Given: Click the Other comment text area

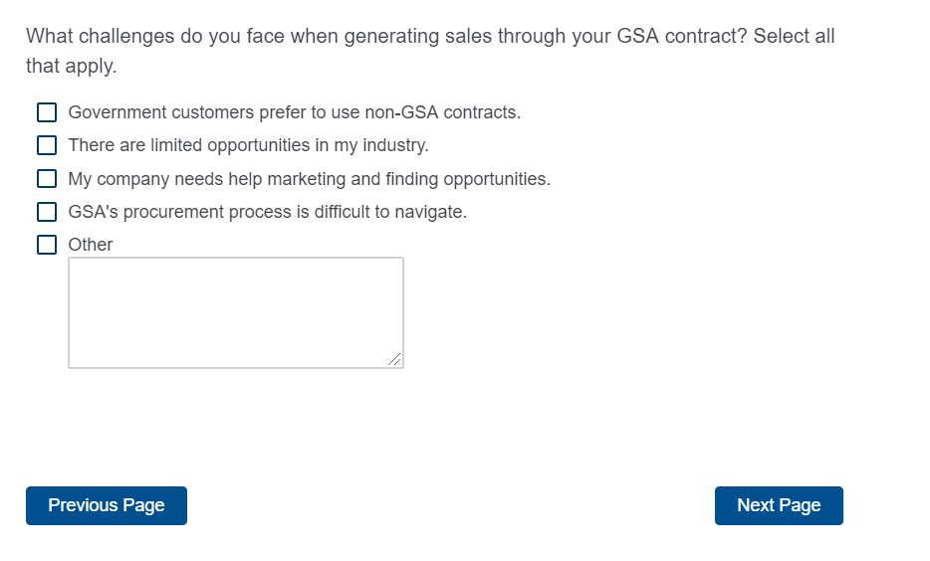Looking at the screenshot, I should pos(235,312).
